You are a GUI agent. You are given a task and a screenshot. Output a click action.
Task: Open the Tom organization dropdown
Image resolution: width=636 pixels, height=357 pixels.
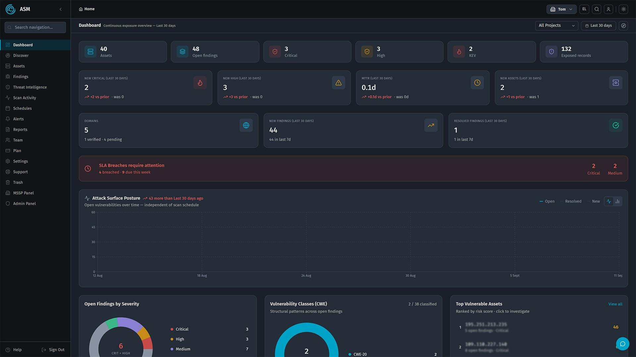click(561, 9)
